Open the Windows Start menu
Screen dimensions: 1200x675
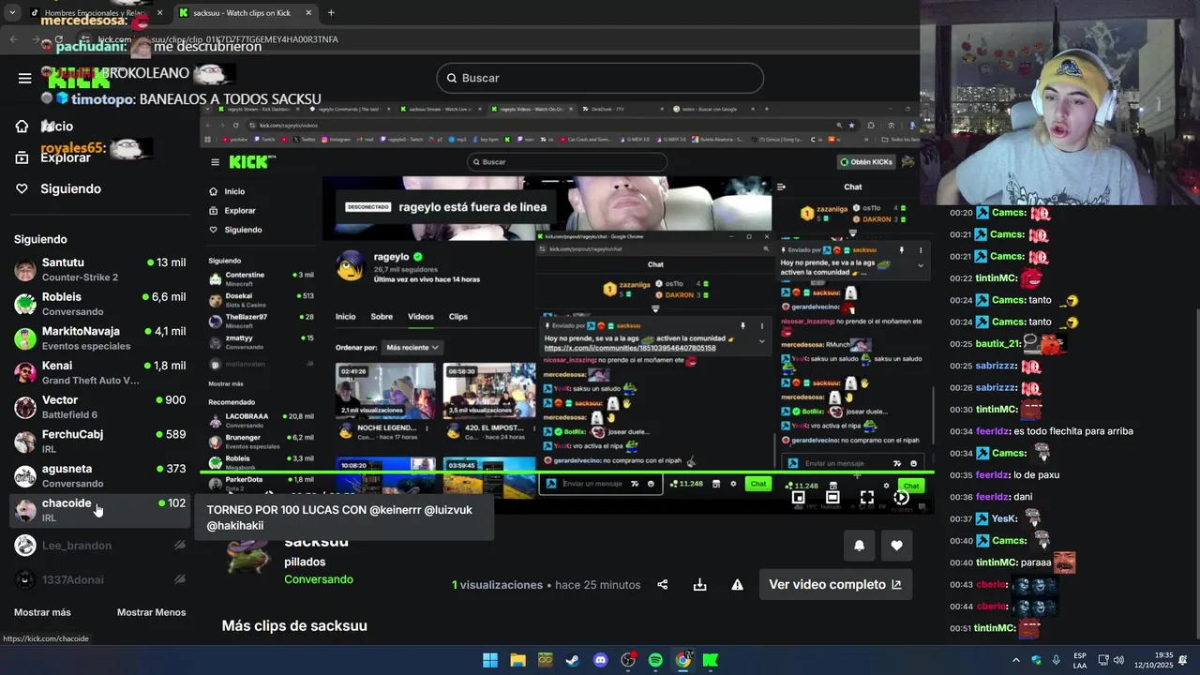click(x=490, y=660)
